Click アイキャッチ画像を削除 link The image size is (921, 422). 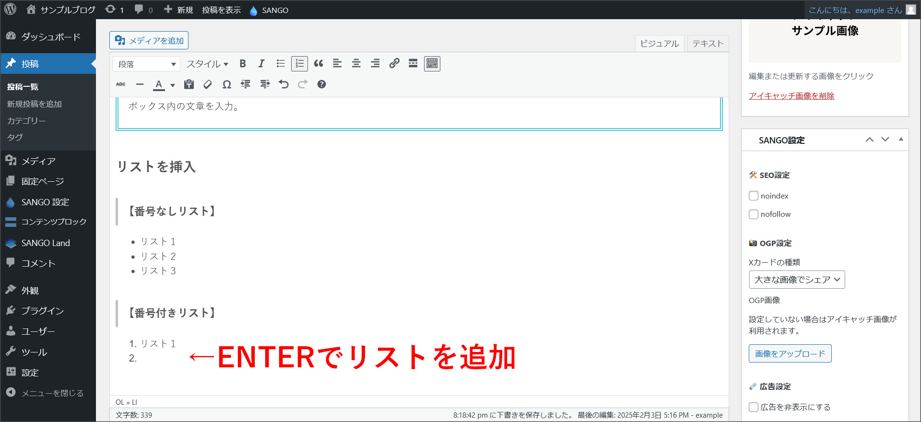point(791,96)
